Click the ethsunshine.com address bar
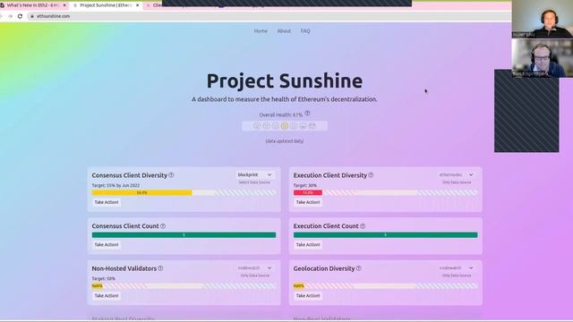The height and width of the screenshot is (322, 573). [x=269, y=16]
